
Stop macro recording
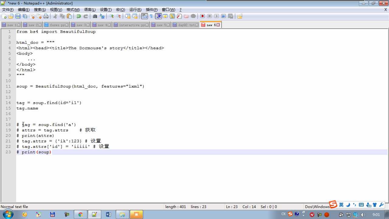click(x=209, y=16)
